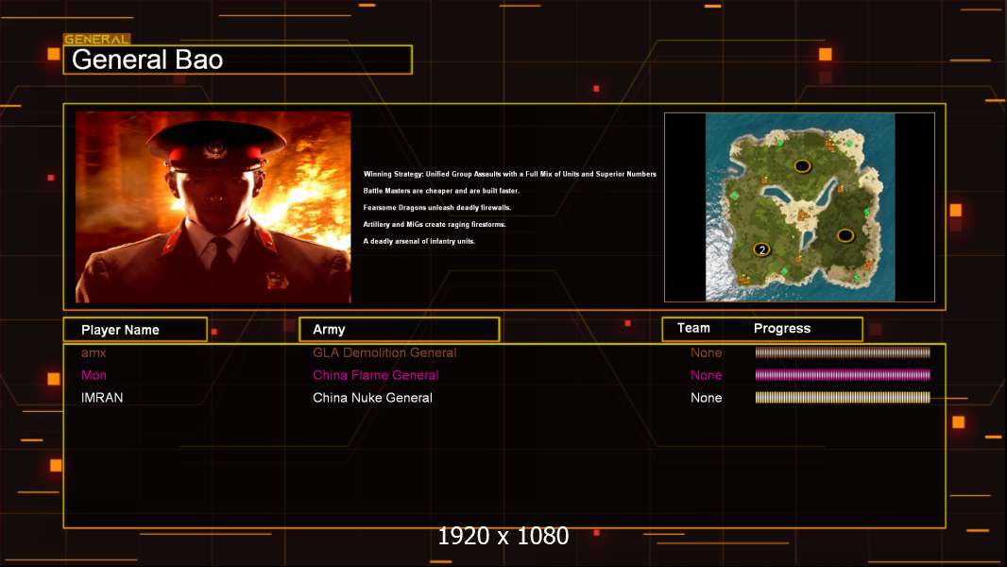The height and width of the screenshot is (567, 1007).
Task: Click the island map preview
Action: tap(799, 207)
